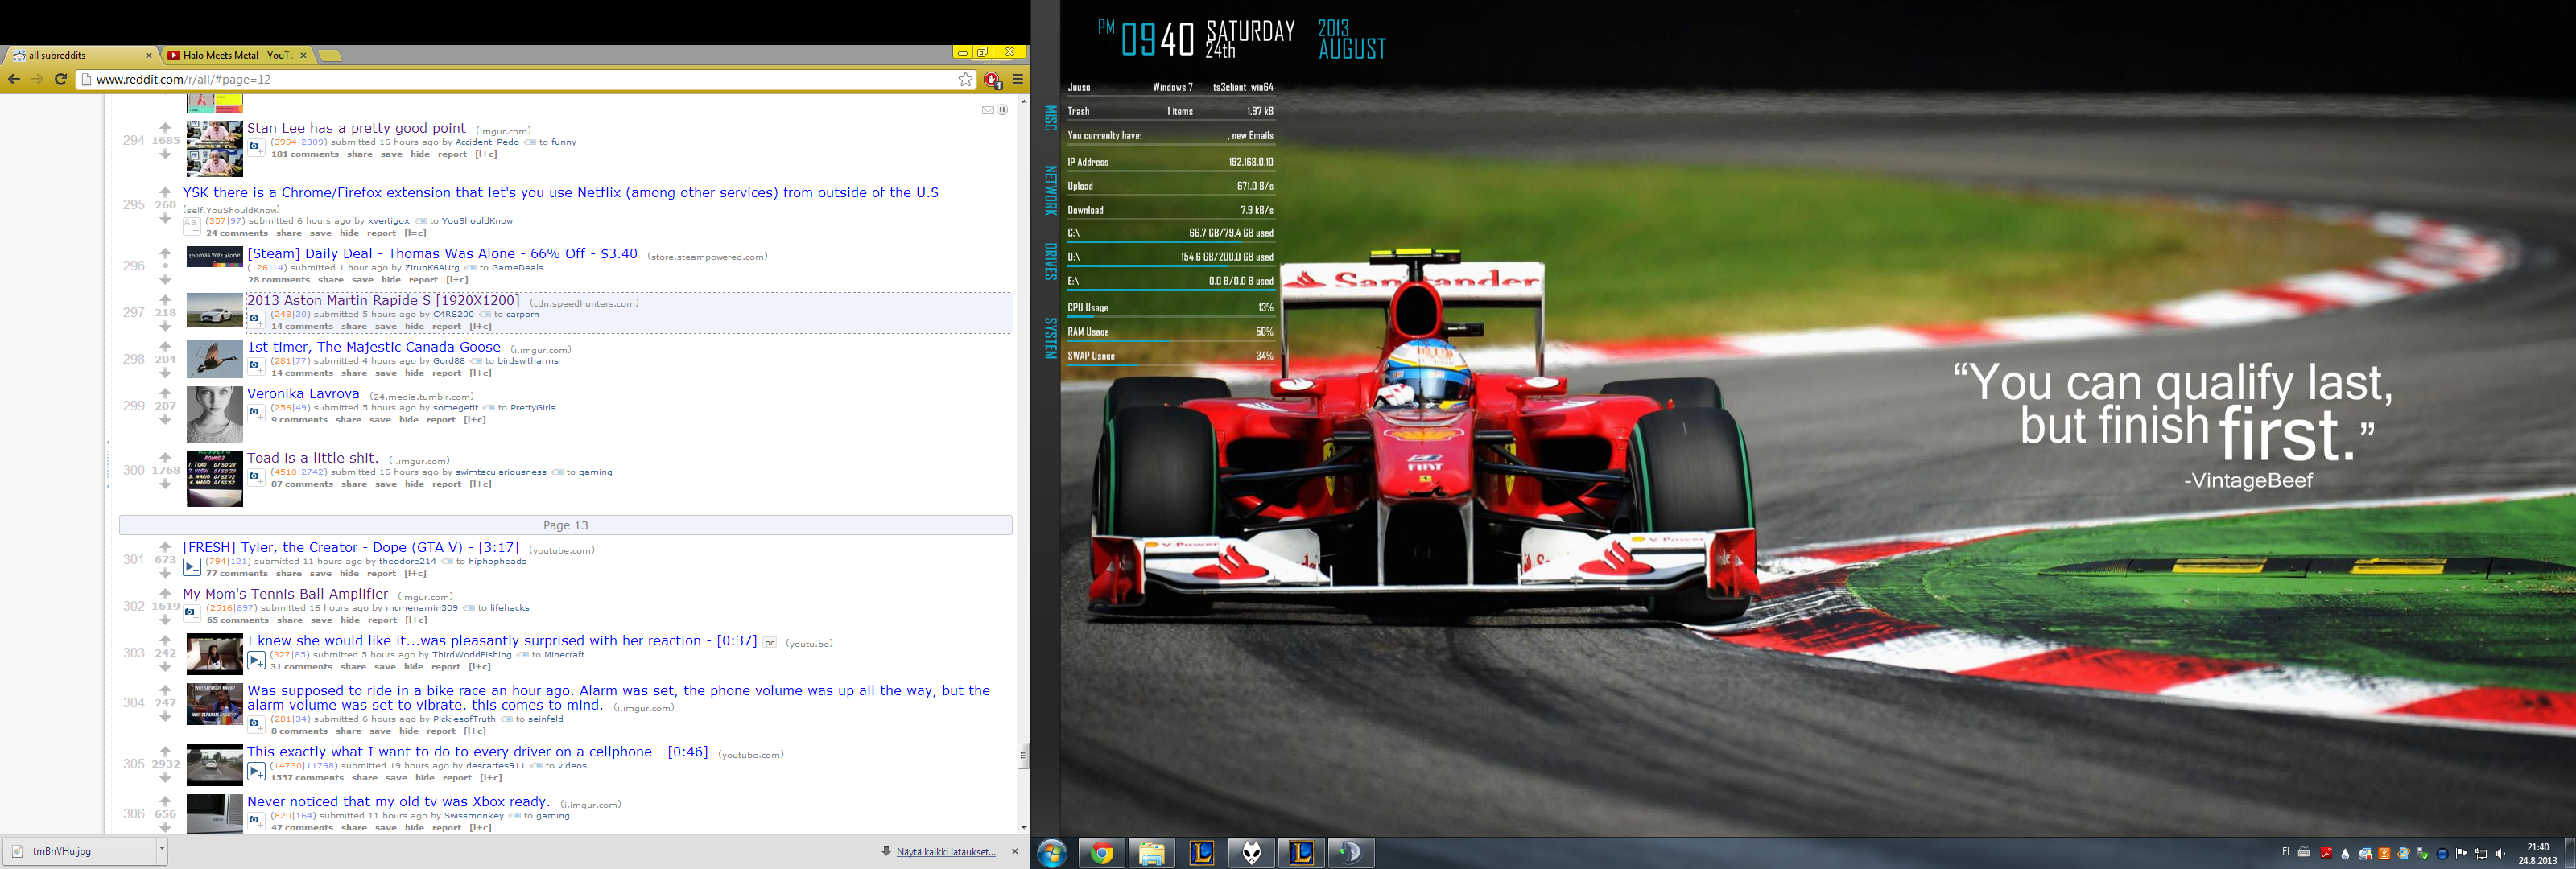Open the Steam Daily Deal Thomas Was Alone link
Viewport: 2576px width, 869px height.
442,254
